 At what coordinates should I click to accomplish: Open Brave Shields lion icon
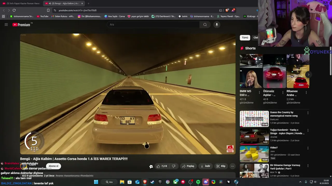pos(227,10)
